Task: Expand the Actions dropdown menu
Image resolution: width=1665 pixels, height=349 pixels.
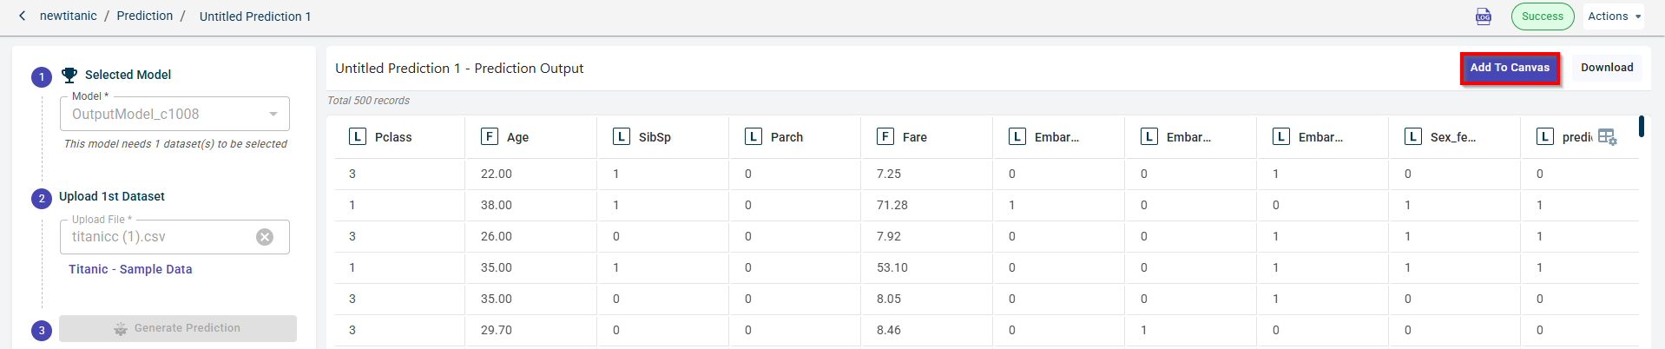Action: (x=1613, y=16)
